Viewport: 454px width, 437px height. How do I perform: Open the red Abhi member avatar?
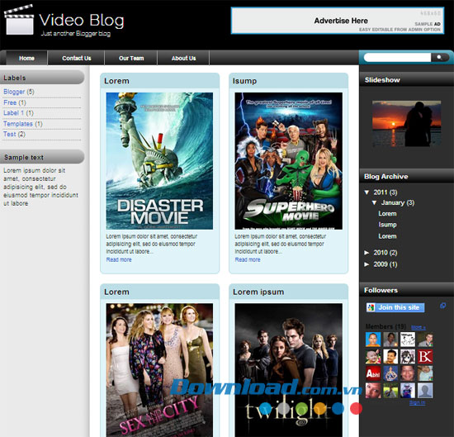pyautogui.click(x=373, y=373)
